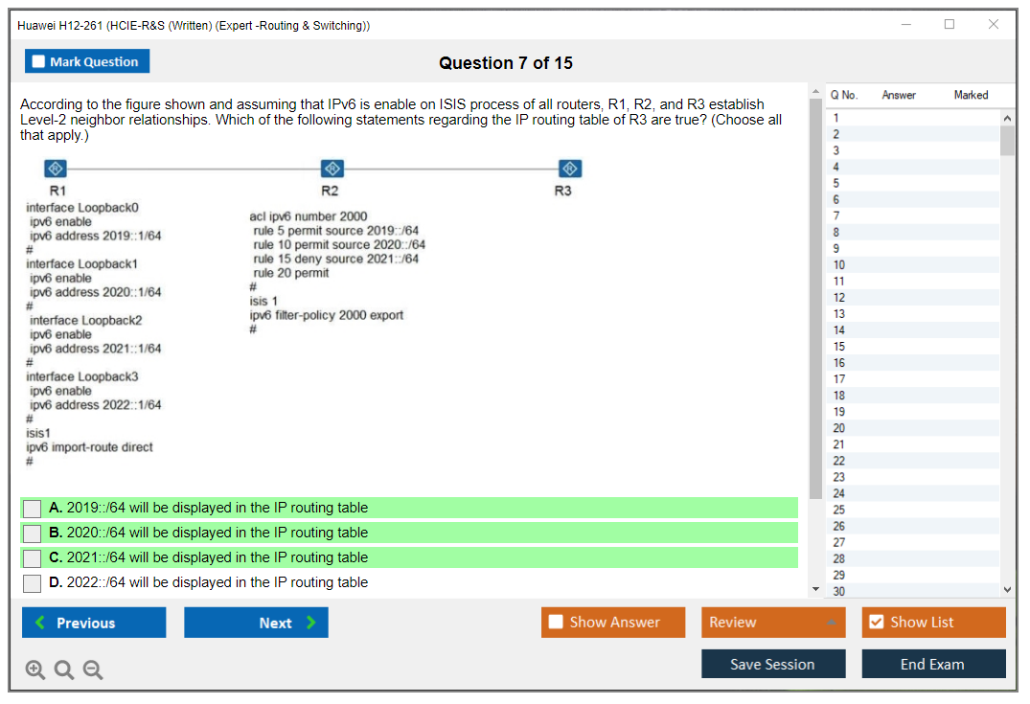1030x704 pixels.
Task: Select question number 7 in the list
Action: point(836,216)
